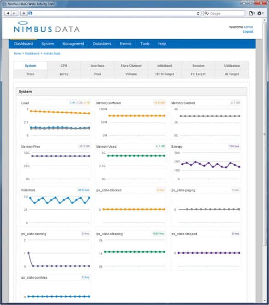
Task: Switch to the Pool tab
Action: pyautogui.click(x=97, y=74)
